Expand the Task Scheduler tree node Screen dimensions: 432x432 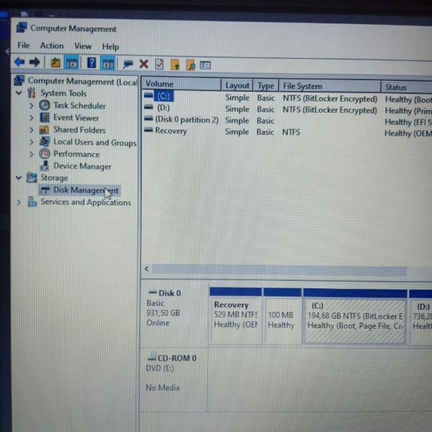point(32,106)
